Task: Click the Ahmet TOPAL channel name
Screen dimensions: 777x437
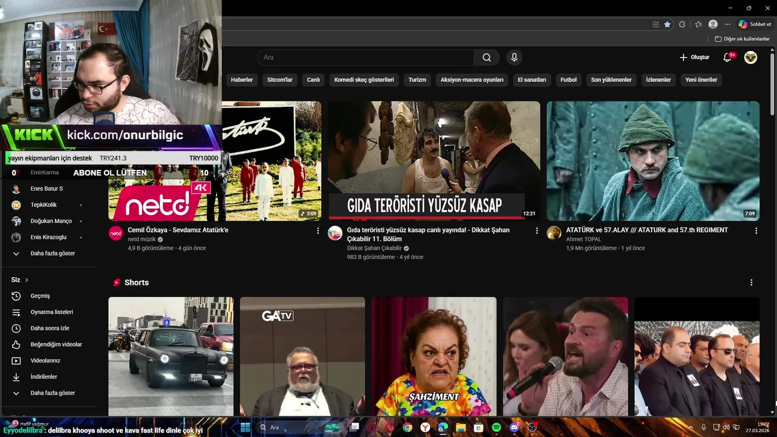Action: point(583,239)
